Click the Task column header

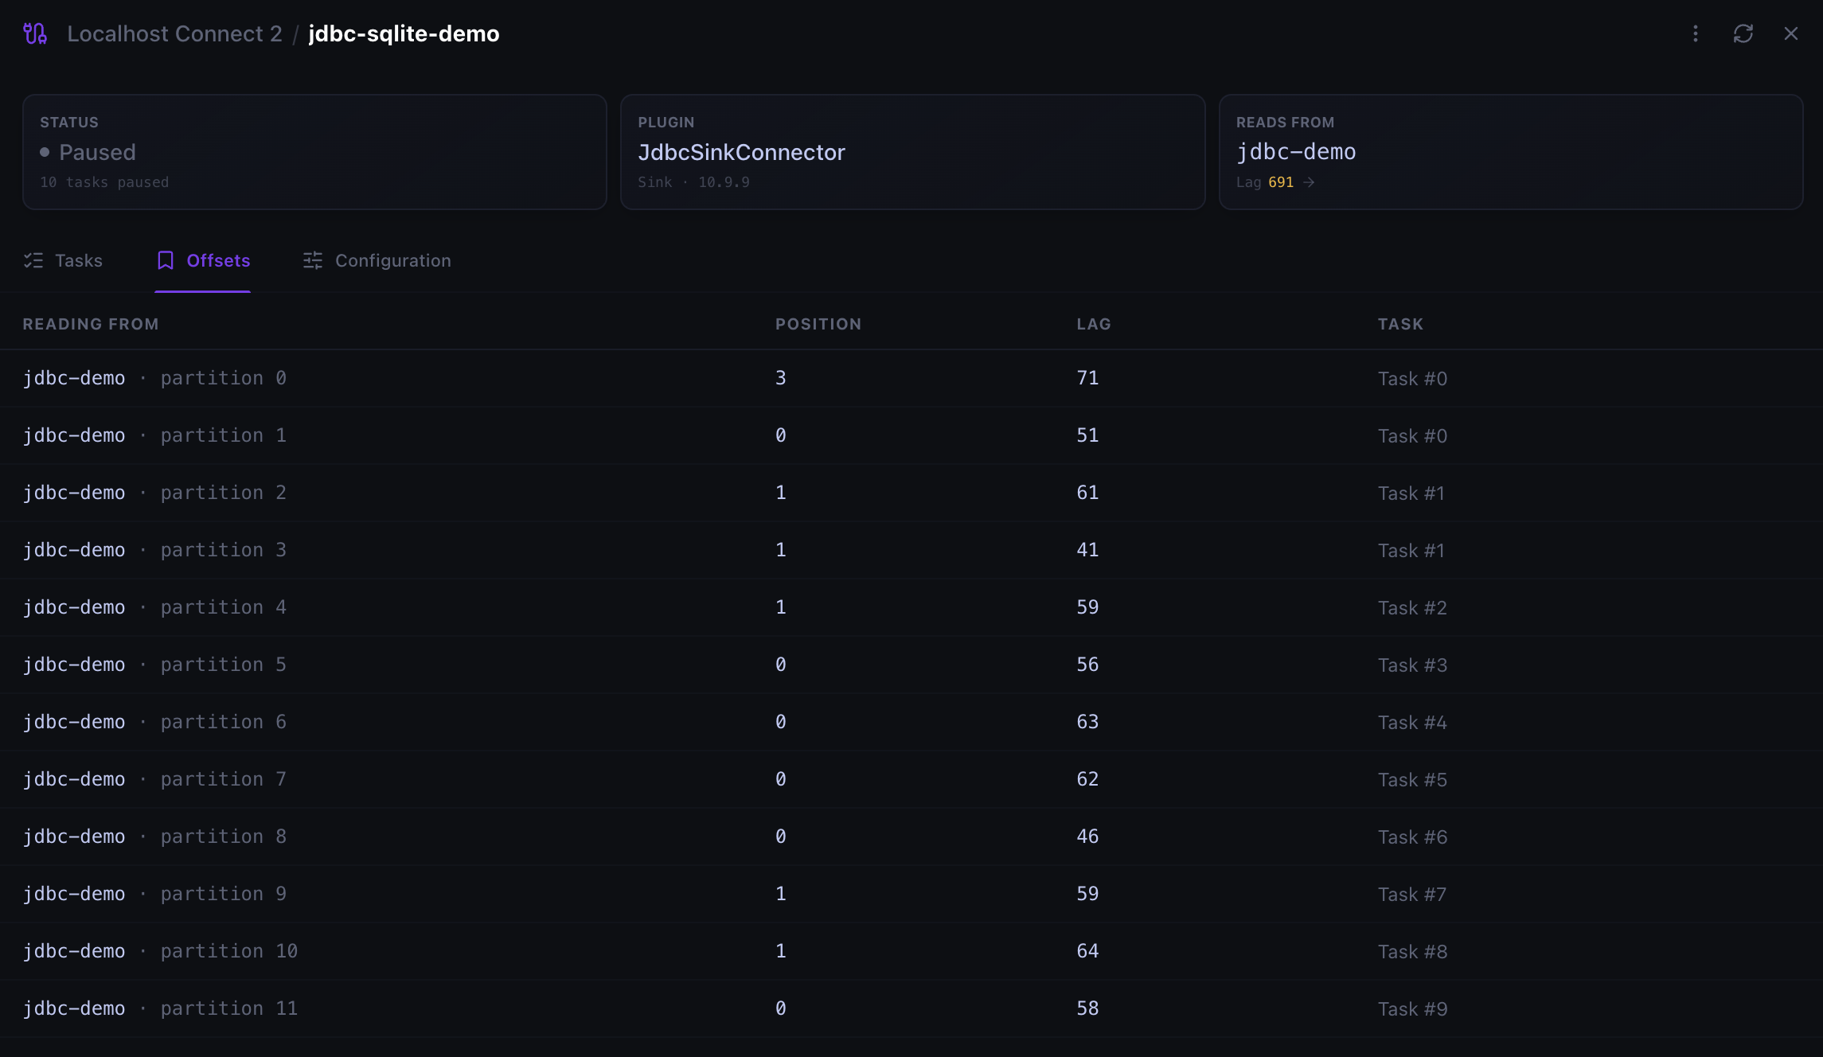tap(1400, 324)
